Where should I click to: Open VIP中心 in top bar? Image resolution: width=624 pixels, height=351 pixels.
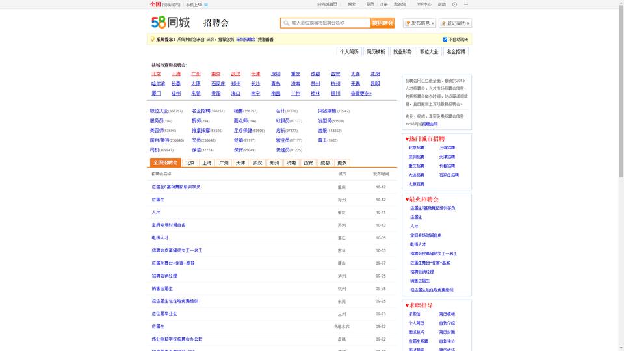pos(424,5)
